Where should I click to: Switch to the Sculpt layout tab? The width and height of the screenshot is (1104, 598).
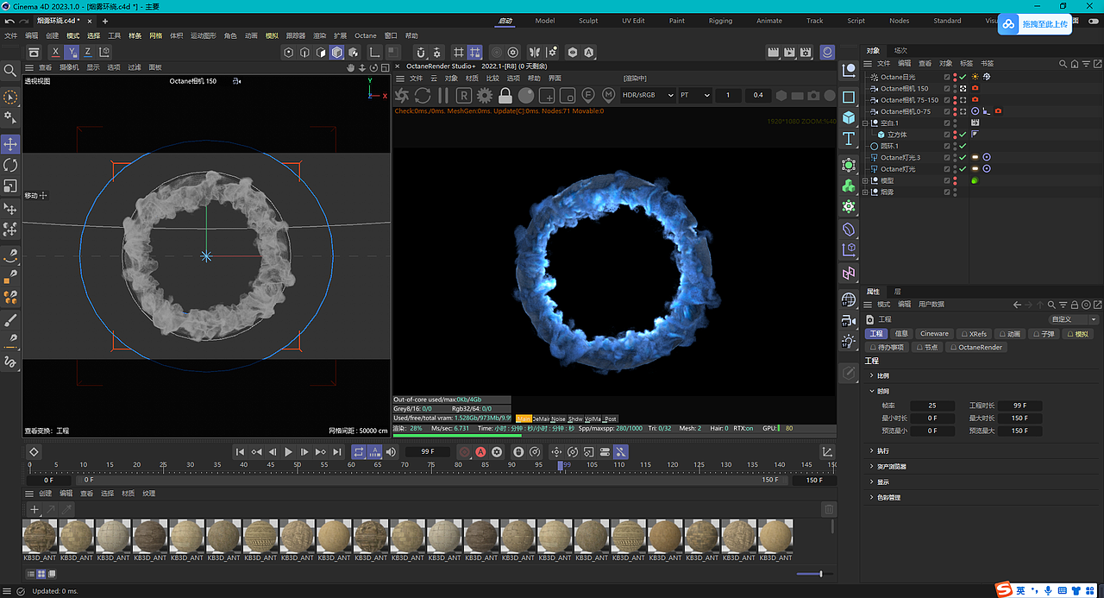[x=588, y=21]
